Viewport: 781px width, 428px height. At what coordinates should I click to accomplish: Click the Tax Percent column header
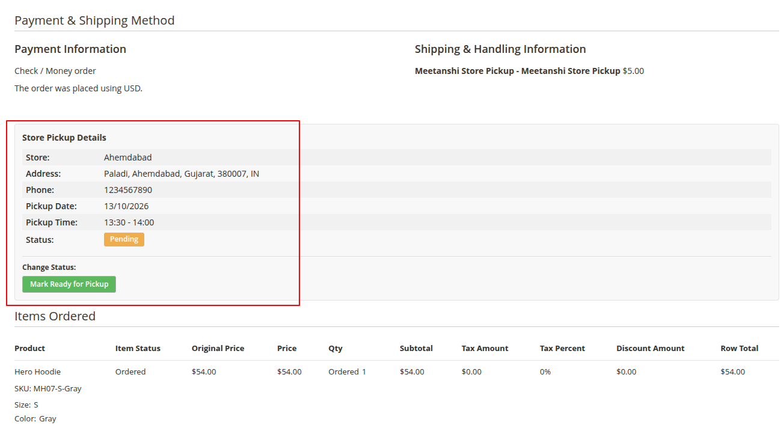[562, 349]
